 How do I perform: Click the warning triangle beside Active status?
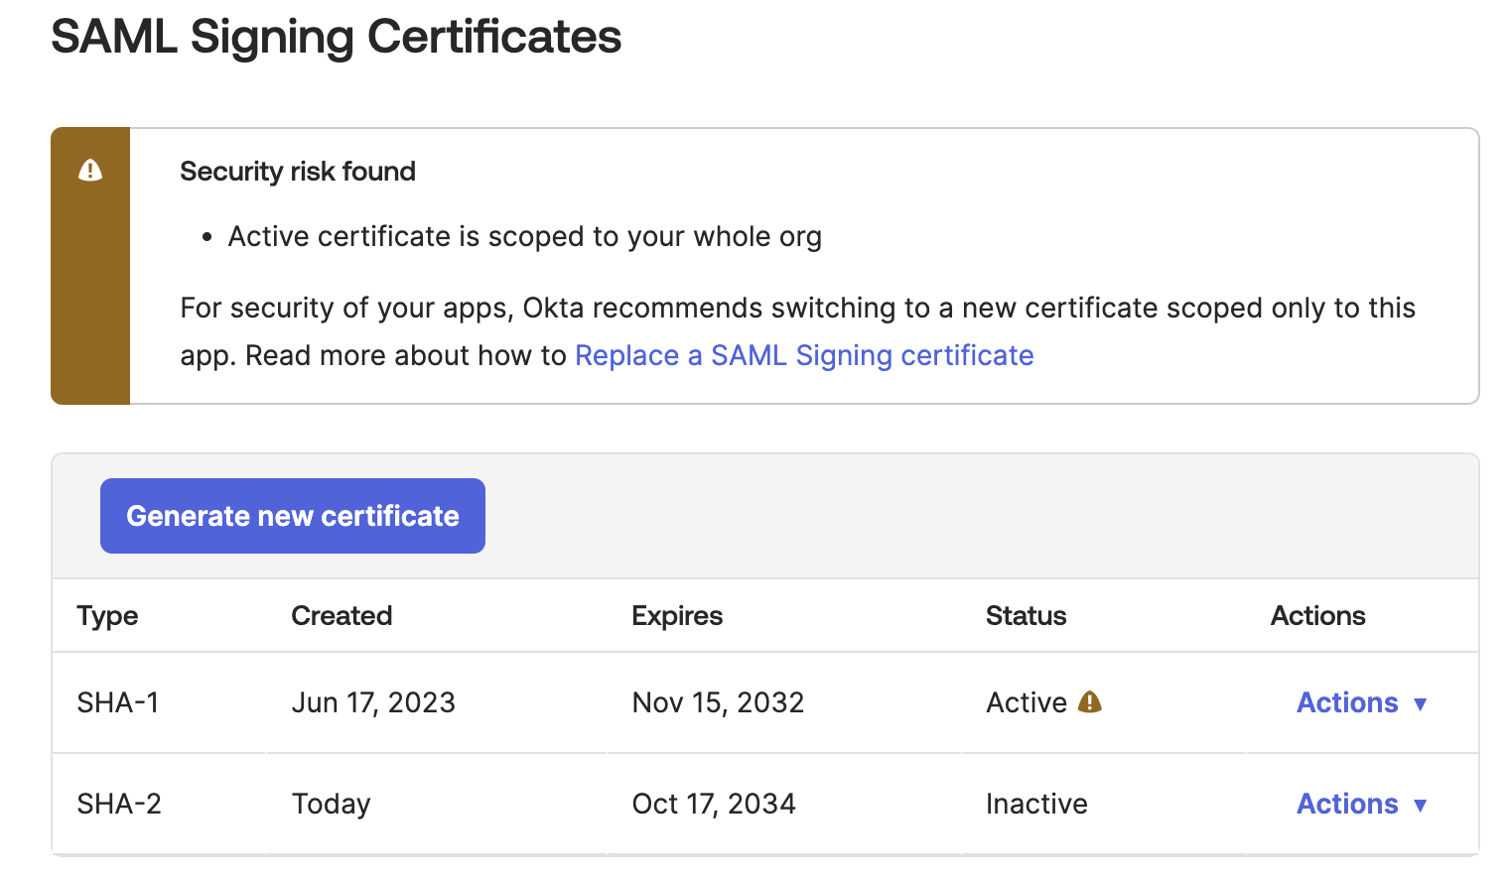coord(1088,701)
